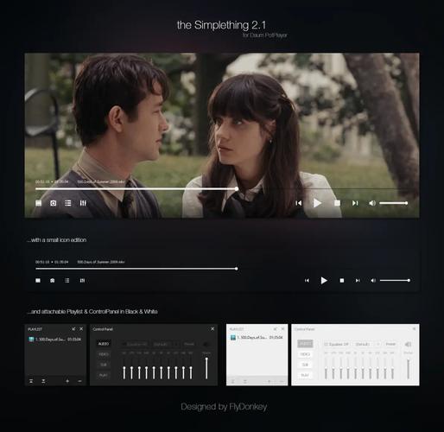
Task: Click elapsed time readout in large player
Action: click(x=42, y=181)
